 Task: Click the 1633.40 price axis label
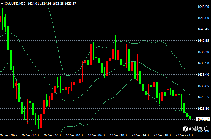click(203, 74)
